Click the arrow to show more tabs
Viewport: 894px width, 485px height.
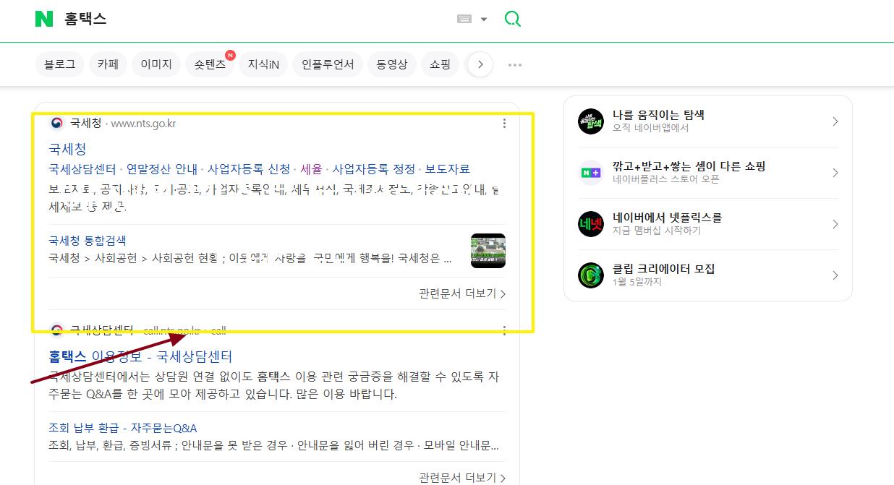point(480,65)
